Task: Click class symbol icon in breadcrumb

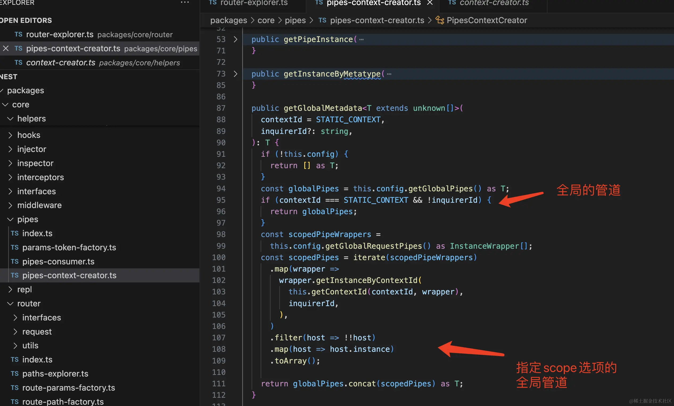Action: click(439, 20)
